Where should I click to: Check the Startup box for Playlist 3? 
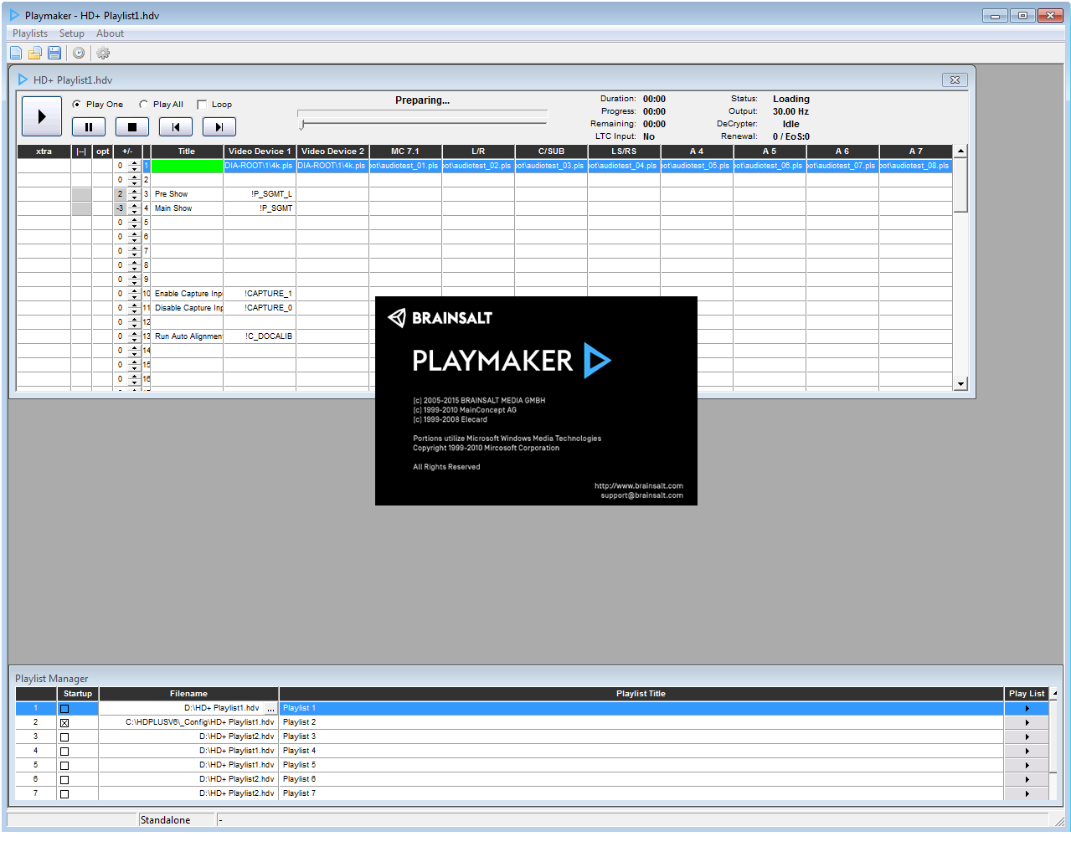(64, 737)
